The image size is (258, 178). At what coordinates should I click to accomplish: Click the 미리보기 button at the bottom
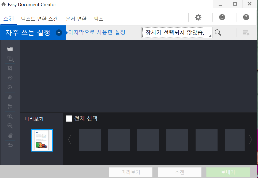[131, 172]
